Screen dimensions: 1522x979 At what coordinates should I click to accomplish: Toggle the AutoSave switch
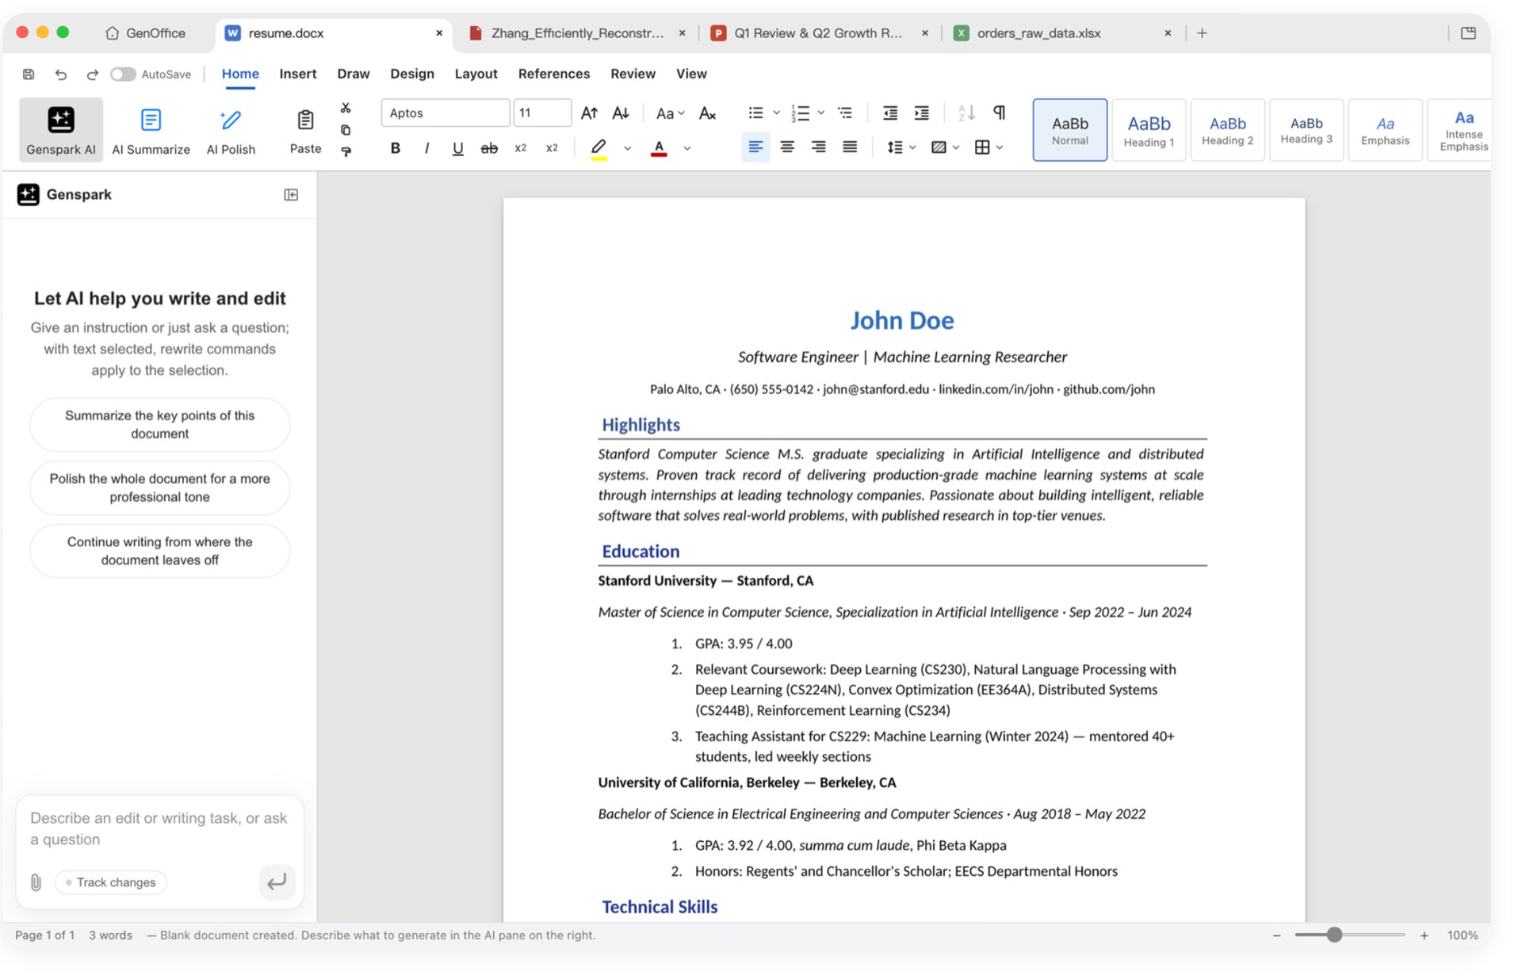click(x=122, y=75)
